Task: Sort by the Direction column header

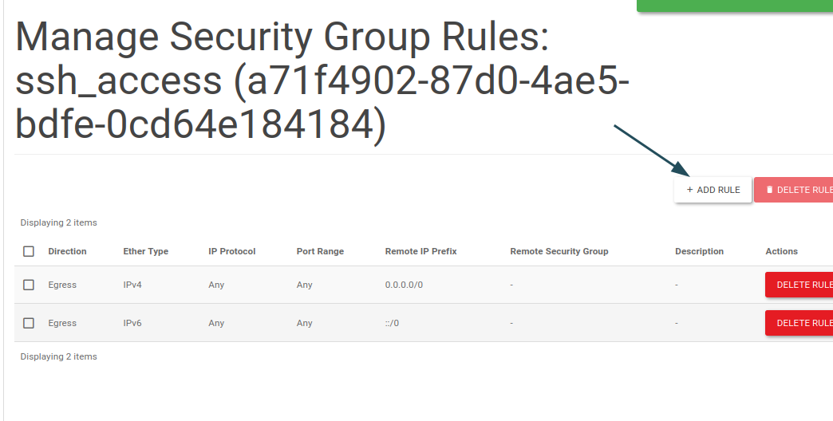Action: [x=67, y=251]
